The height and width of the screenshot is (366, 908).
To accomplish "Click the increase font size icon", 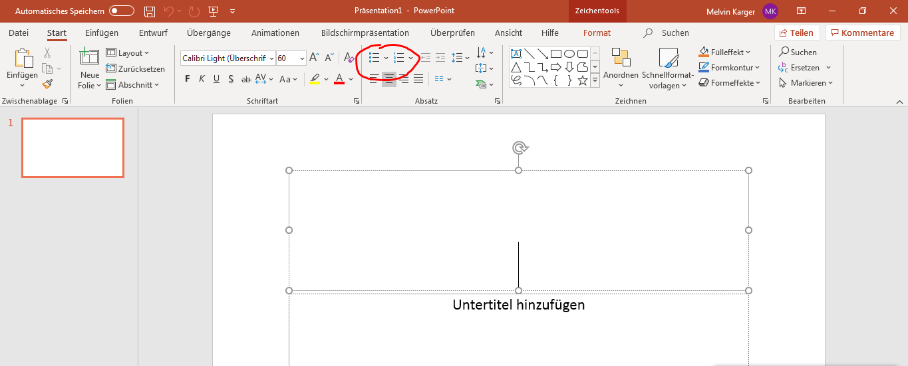I will [x=315, y=58].
